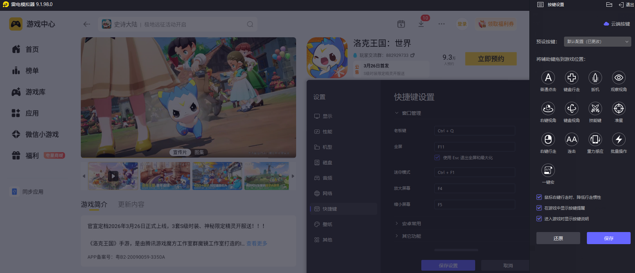Edit the 迷你模式 Ctrl + F1 shortcut field
Screen dimensions: 635x273
pyautogui.click(x=474, y=172)
